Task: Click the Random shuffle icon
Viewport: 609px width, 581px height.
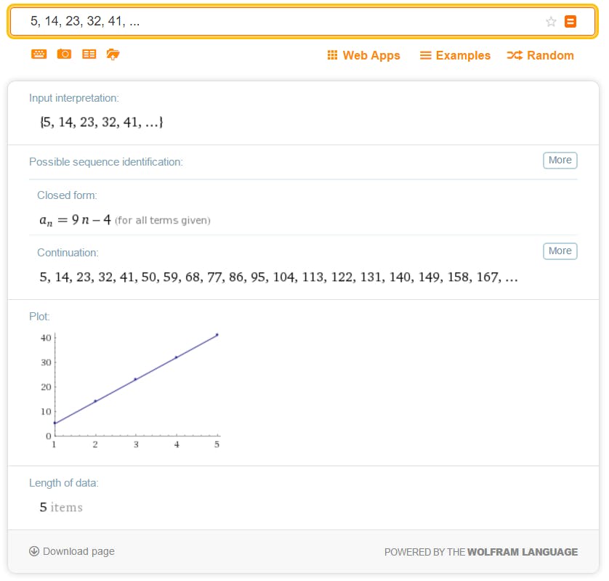Action: (515, 55)
